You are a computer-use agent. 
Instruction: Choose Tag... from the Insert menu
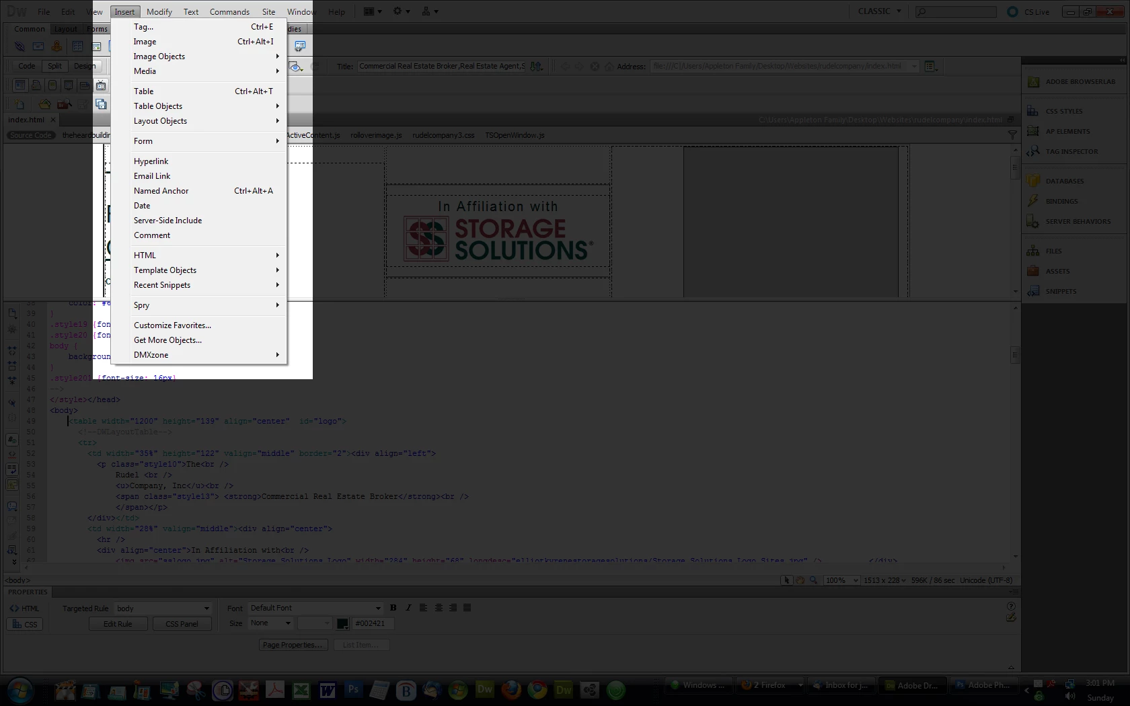pyautogui.click(x=208, y=27)
